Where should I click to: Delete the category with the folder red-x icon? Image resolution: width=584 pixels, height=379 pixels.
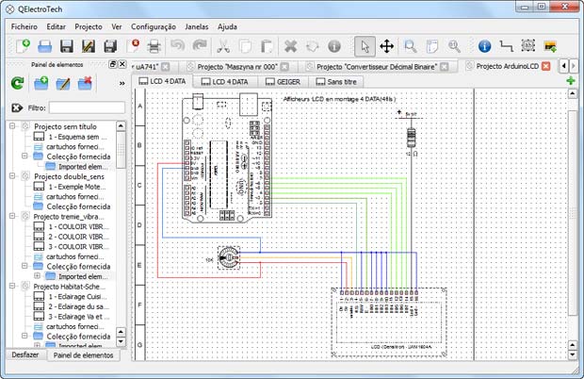point(85,83)
